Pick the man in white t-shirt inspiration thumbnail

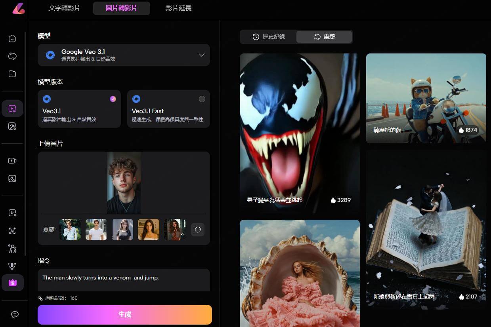point(96,230)
